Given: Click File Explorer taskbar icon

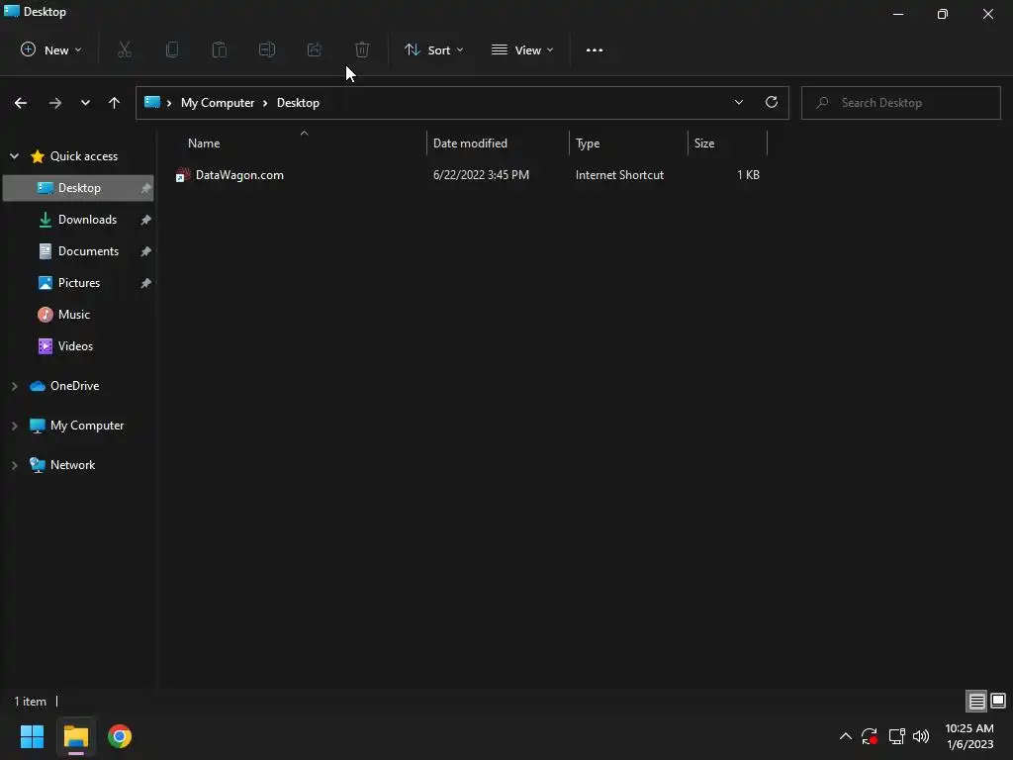Looking at the screenshot, I should [x=75, y=736].
